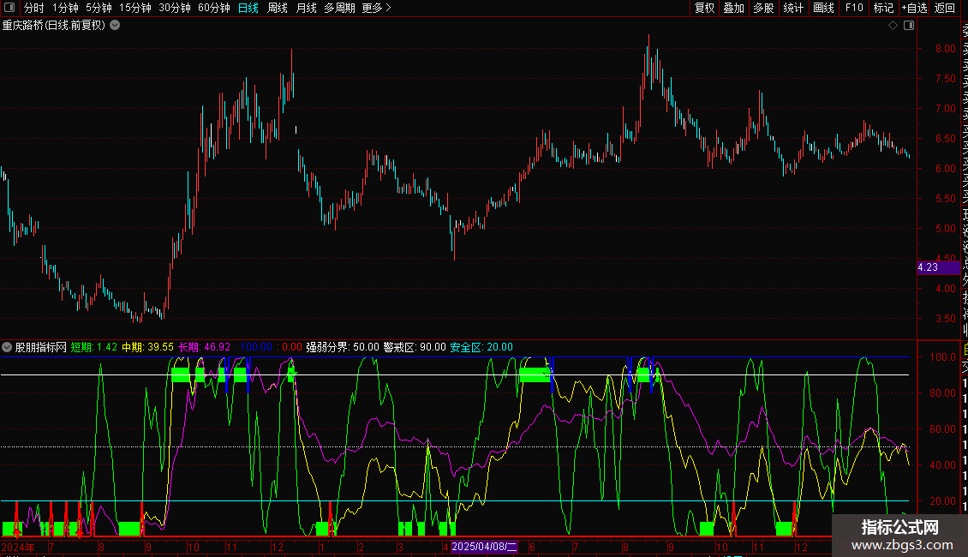
Task: Switch to 分时 intraday view
Action: (x=34, y=8)
